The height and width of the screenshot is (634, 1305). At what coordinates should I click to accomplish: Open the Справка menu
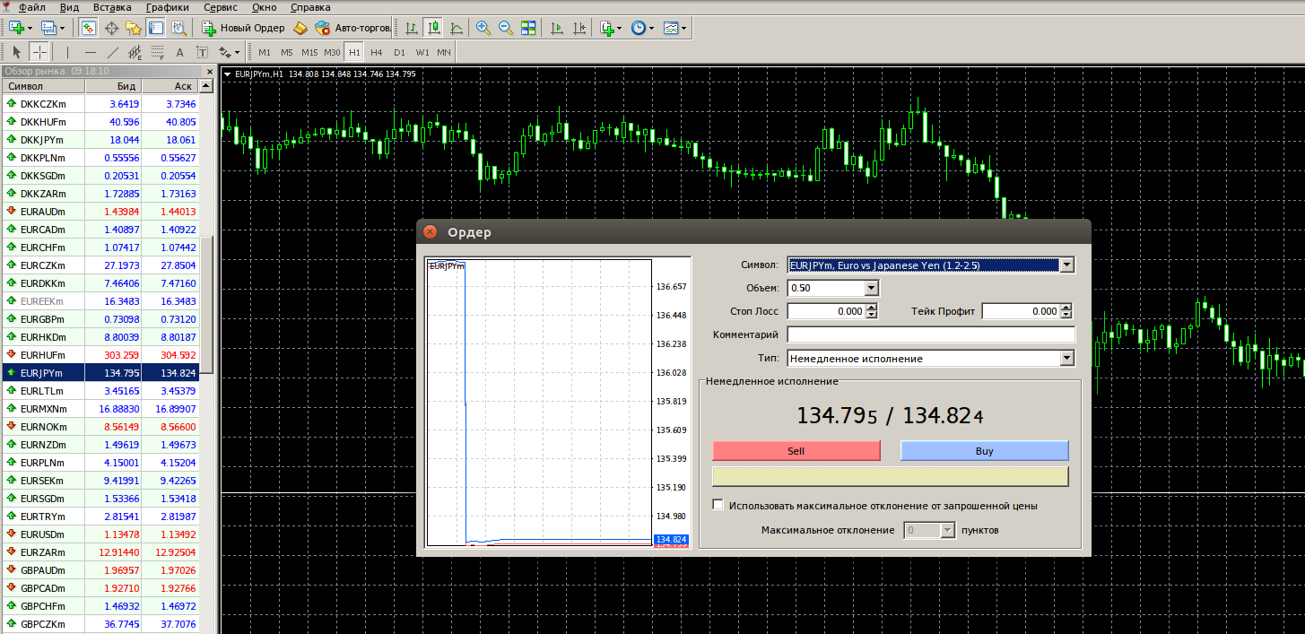[x=310, y=7]
